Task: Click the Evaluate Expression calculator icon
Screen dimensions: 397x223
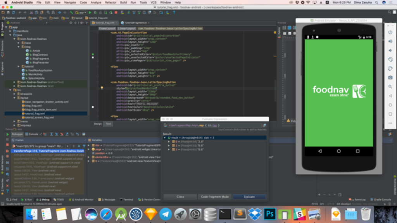Action: tap(84, 134)
